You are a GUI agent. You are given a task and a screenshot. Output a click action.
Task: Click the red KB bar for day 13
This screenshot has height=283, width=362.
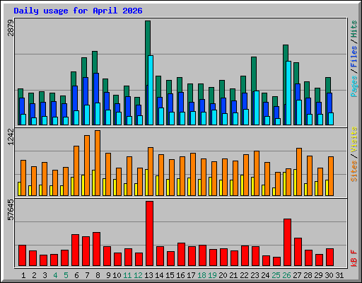[x=149, y=233]
